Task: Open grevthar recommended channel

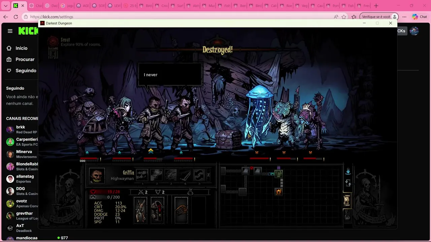Action: click(22, 215)
